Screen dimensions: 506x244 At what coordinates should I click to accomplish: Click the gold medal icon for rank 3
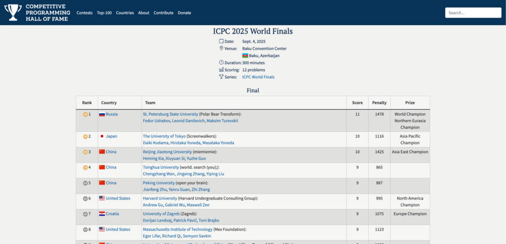85,152
